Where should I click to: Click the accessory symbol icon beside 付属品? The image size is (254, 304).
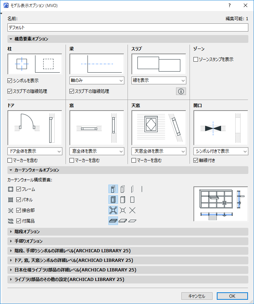11,221
